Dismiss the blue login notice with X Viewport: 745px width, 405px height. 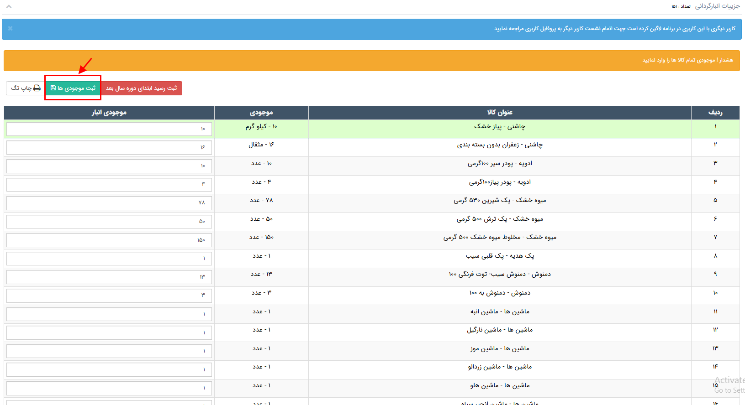coord(10,28)
